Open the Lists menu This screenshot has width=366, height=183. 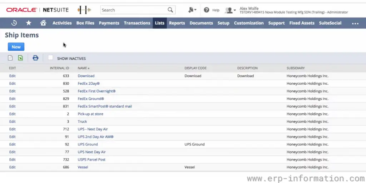tap(160, 23)
